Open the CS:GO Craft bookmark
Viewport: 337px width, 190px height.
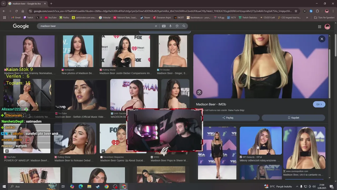point(267,18)
